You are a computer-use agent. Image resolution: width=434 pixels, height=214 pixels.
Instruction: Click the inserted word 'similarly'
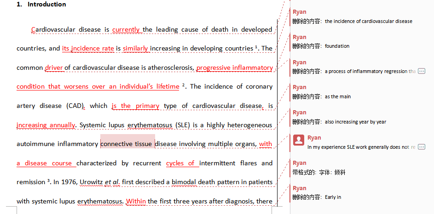136,49
